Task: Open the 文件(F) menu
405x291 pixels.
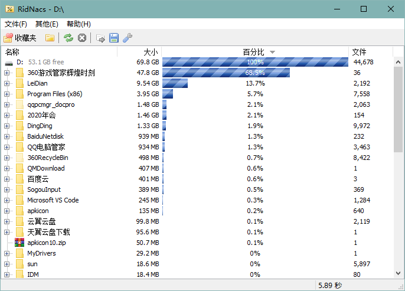Action: 16,24
